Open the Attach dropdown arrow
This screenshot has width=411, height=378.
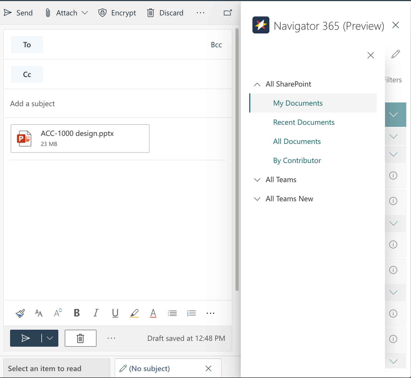point(85,13)
